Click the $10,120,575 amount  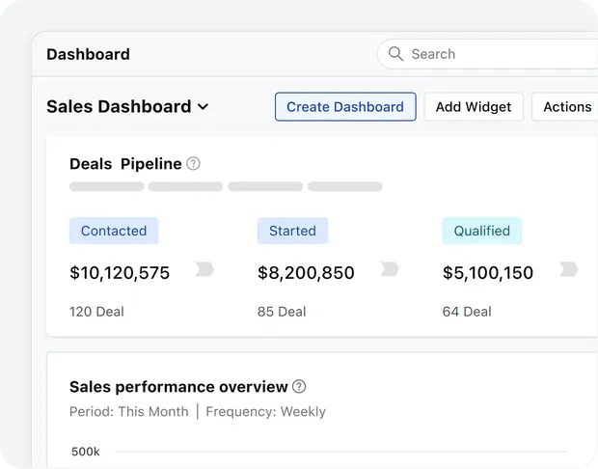click(120, 273)
